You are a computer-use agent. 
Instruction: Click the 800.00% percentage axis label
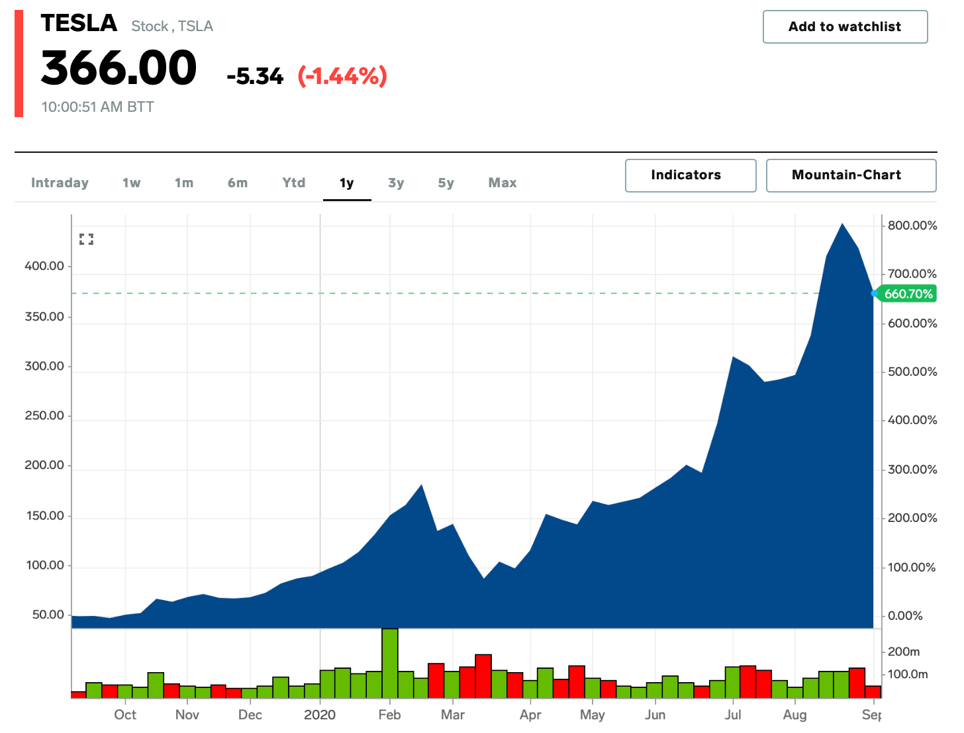click(912, 226)
